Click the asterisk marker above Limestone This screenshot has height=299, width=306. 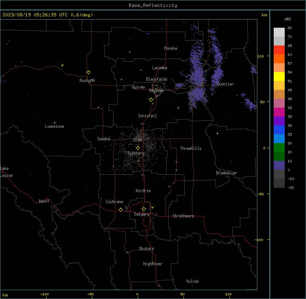[54, 123]
